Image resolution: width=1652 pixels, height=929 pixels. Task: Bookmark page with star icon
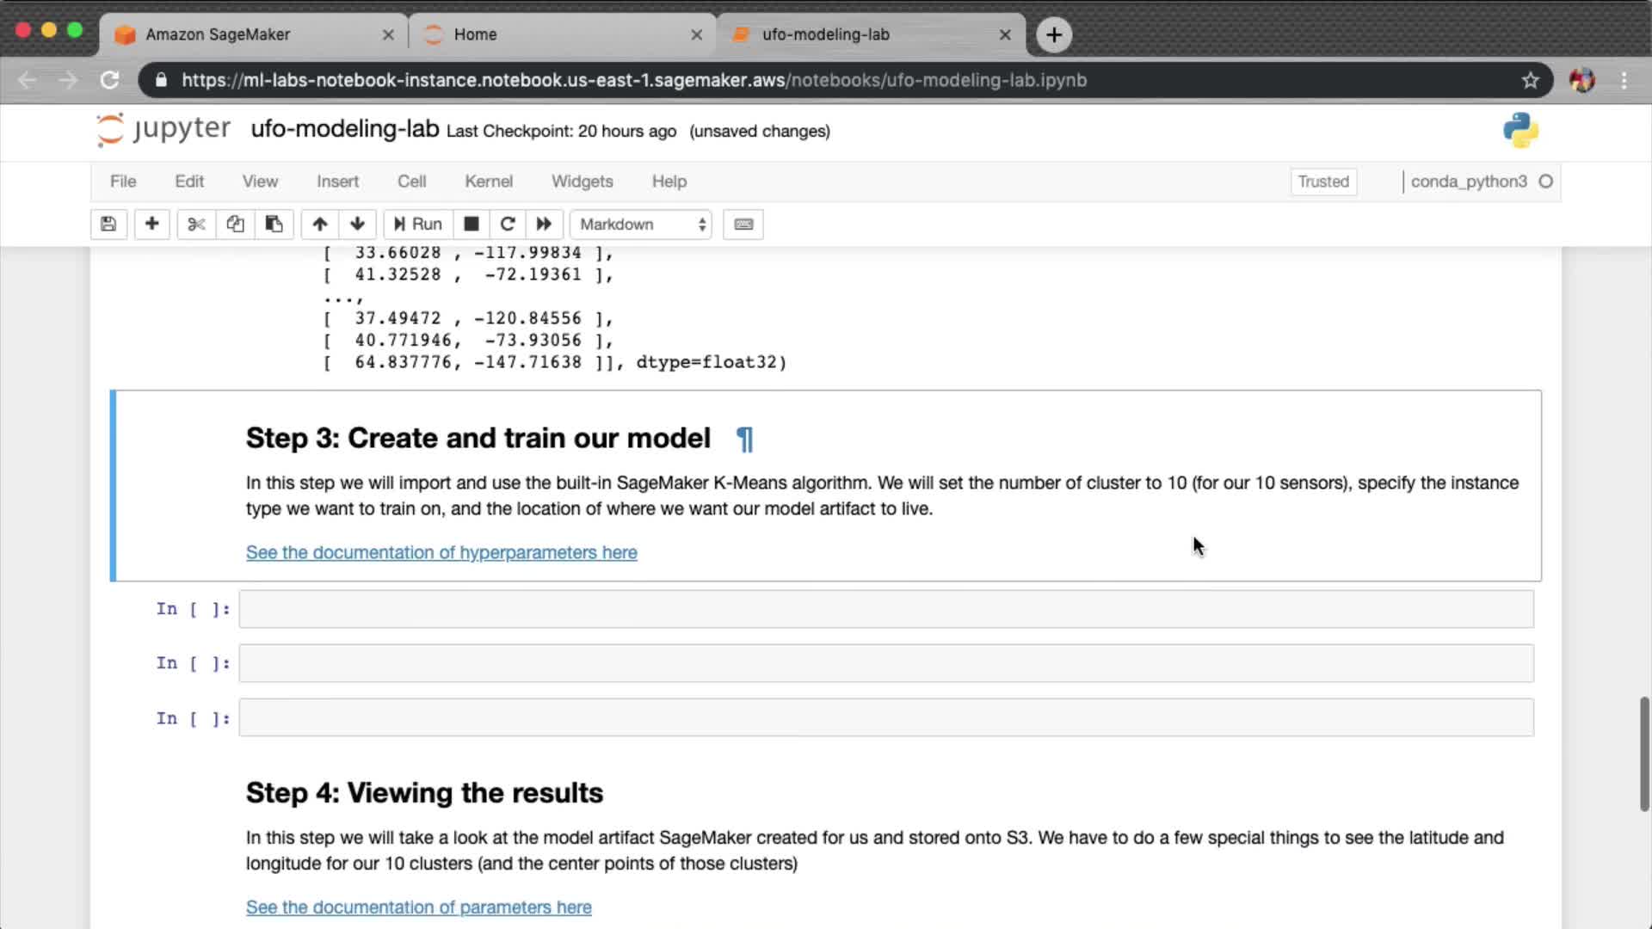tap(1530, 80)
